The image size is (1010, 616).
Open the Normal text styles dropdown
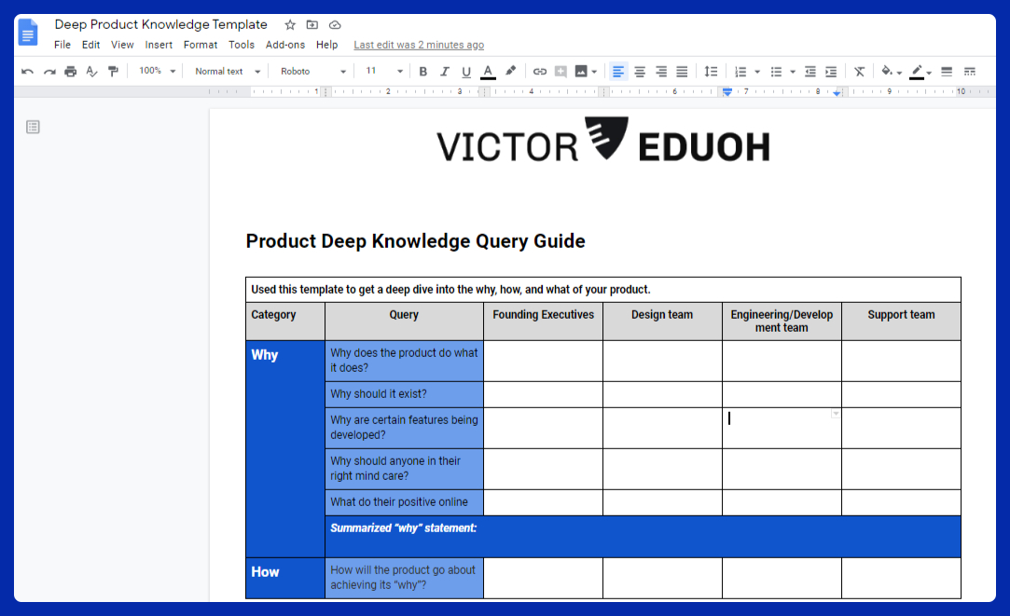(x=228, y=72)
